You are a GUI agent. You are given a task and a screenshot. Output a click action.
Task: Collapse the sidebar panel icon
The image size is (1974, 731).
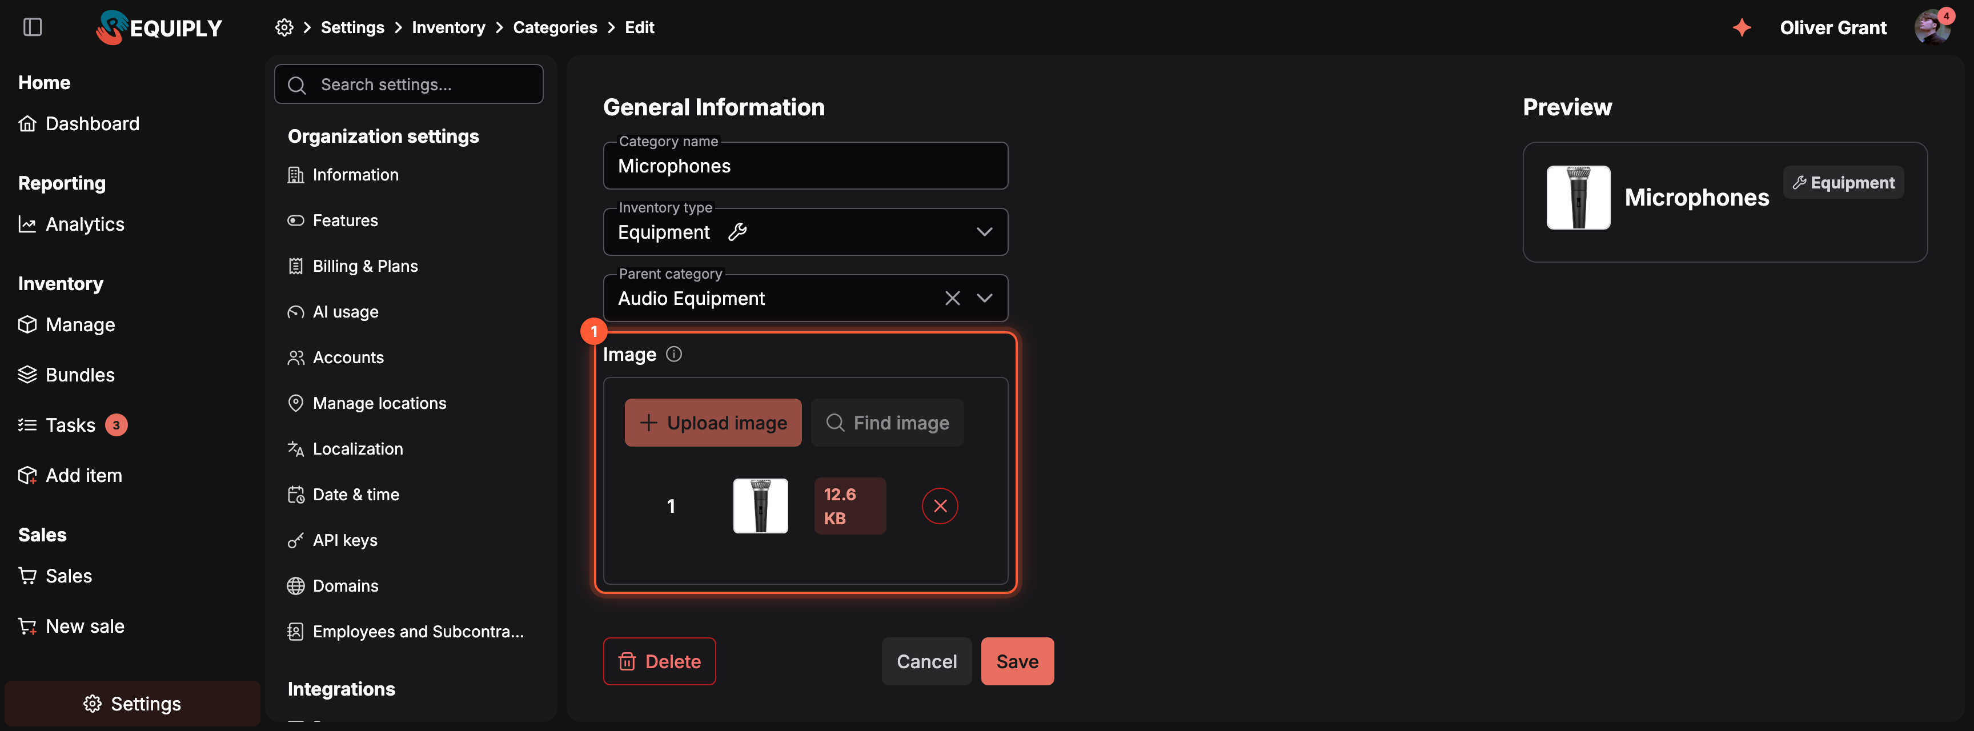tap(32, 27)
